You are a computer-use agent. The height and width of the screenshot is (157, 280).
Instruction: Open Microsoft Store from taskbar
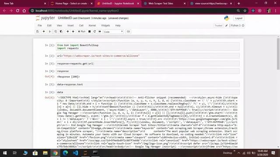35,153
